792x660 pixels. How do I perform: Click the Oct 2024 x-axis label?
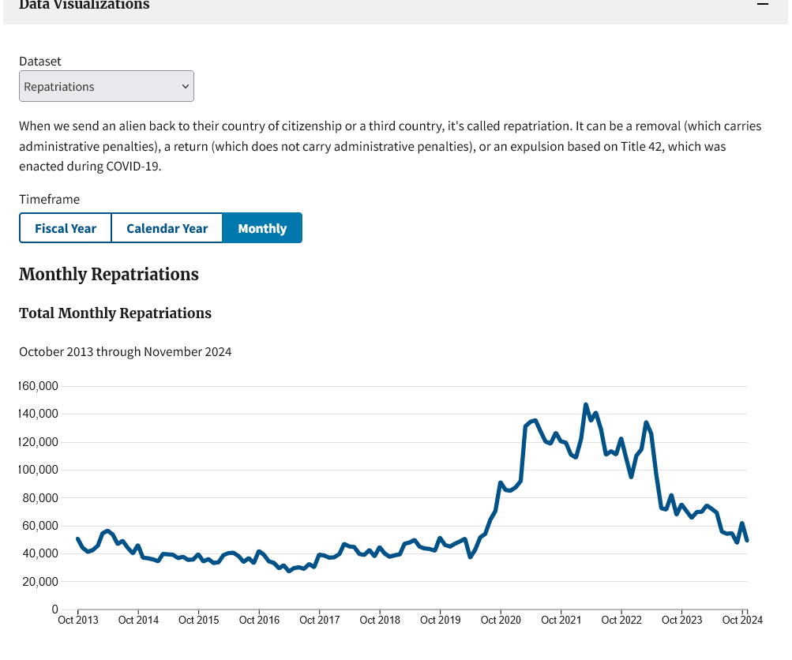coord(742,620)
